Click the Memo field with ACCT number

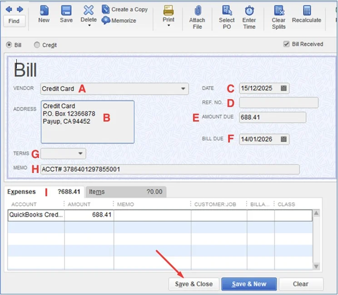[x=170, y=169]
